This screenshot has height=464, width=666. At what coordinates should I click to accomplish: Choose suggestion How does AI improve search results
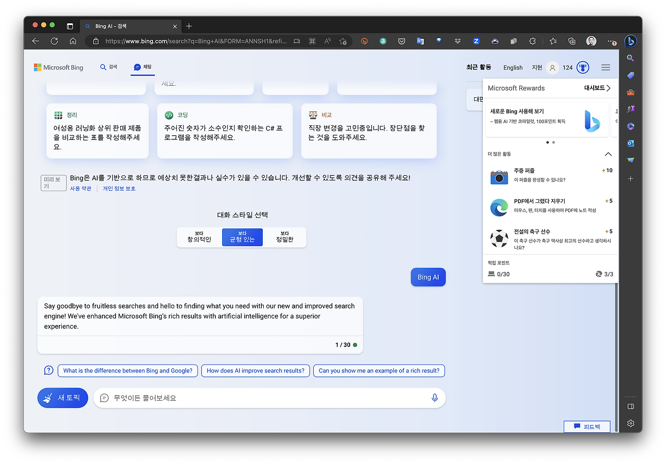click(255, 371)
